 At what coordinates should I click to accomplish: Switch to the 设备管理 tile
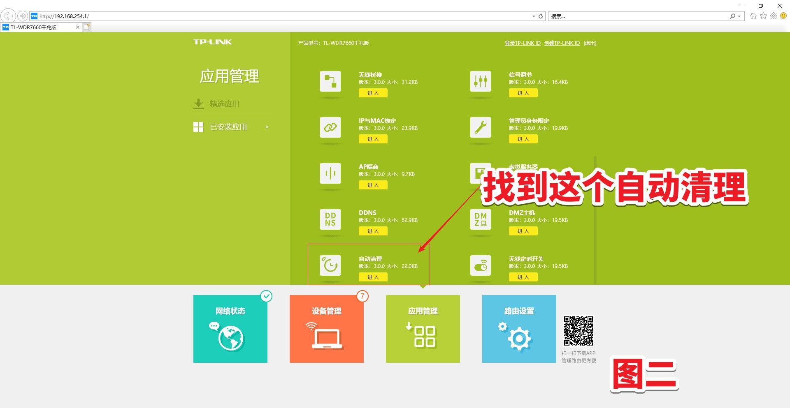click(x=326, y=329)
